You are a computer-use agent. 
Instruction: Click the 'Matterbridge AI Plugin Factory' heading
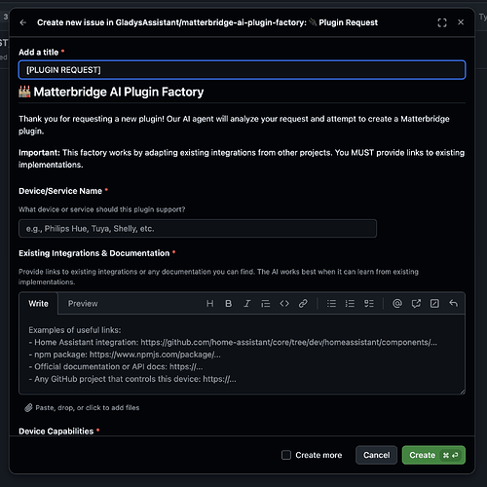click(x=111, y=92)
